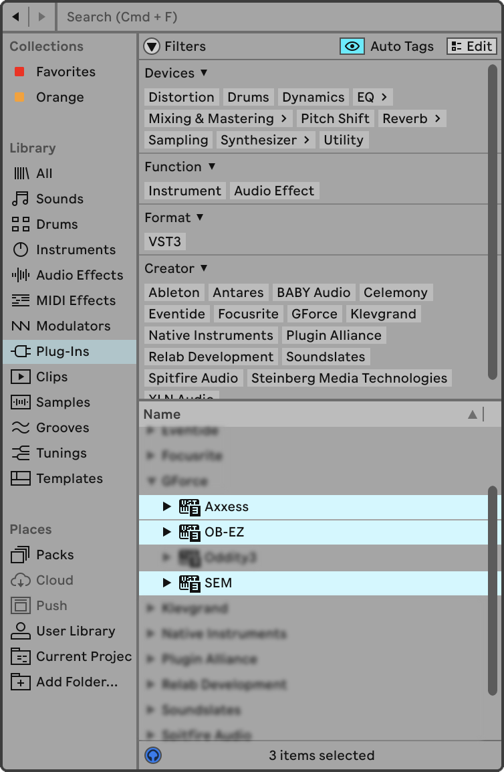Filter by GForce creator tag

[315, 314]
